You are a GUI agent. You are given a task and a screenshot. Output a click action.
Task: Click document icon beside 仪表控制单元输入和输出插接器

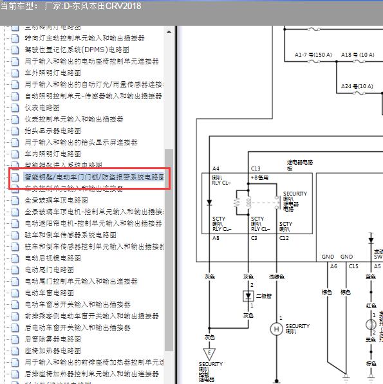(x=15, y=120)
